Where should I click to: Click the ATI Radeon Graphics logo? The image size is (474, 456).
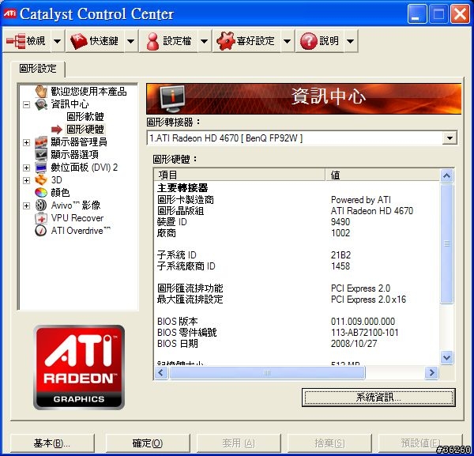pyautogui.click(x=79, y=367)
